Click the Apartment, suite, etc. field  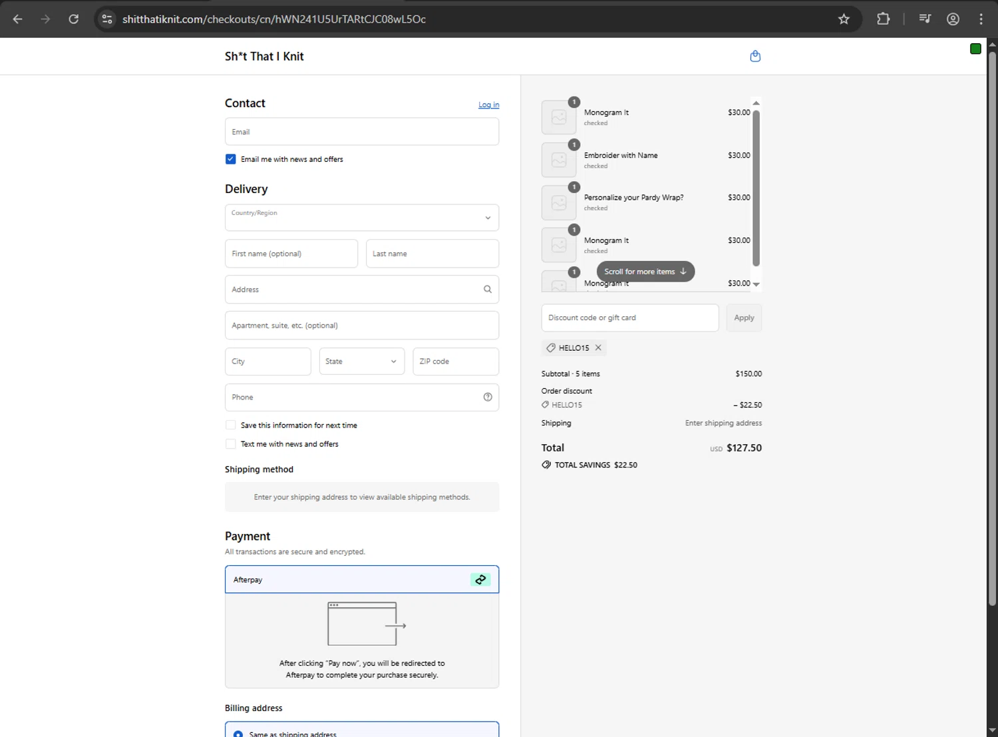click(x=362, y=325)
